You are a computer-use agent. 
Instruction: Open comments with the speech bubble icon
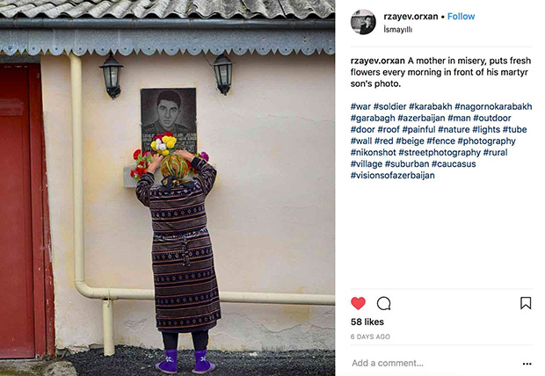coord(384,303)
